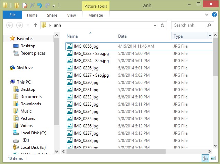Click the Picture Tools contextual tab header

(x=96, y=6)
